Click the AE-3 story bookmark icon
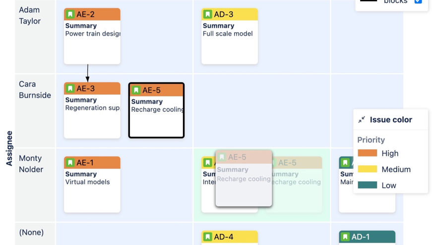The height and width of the screenshot is (245, 432). coord(70,89)
